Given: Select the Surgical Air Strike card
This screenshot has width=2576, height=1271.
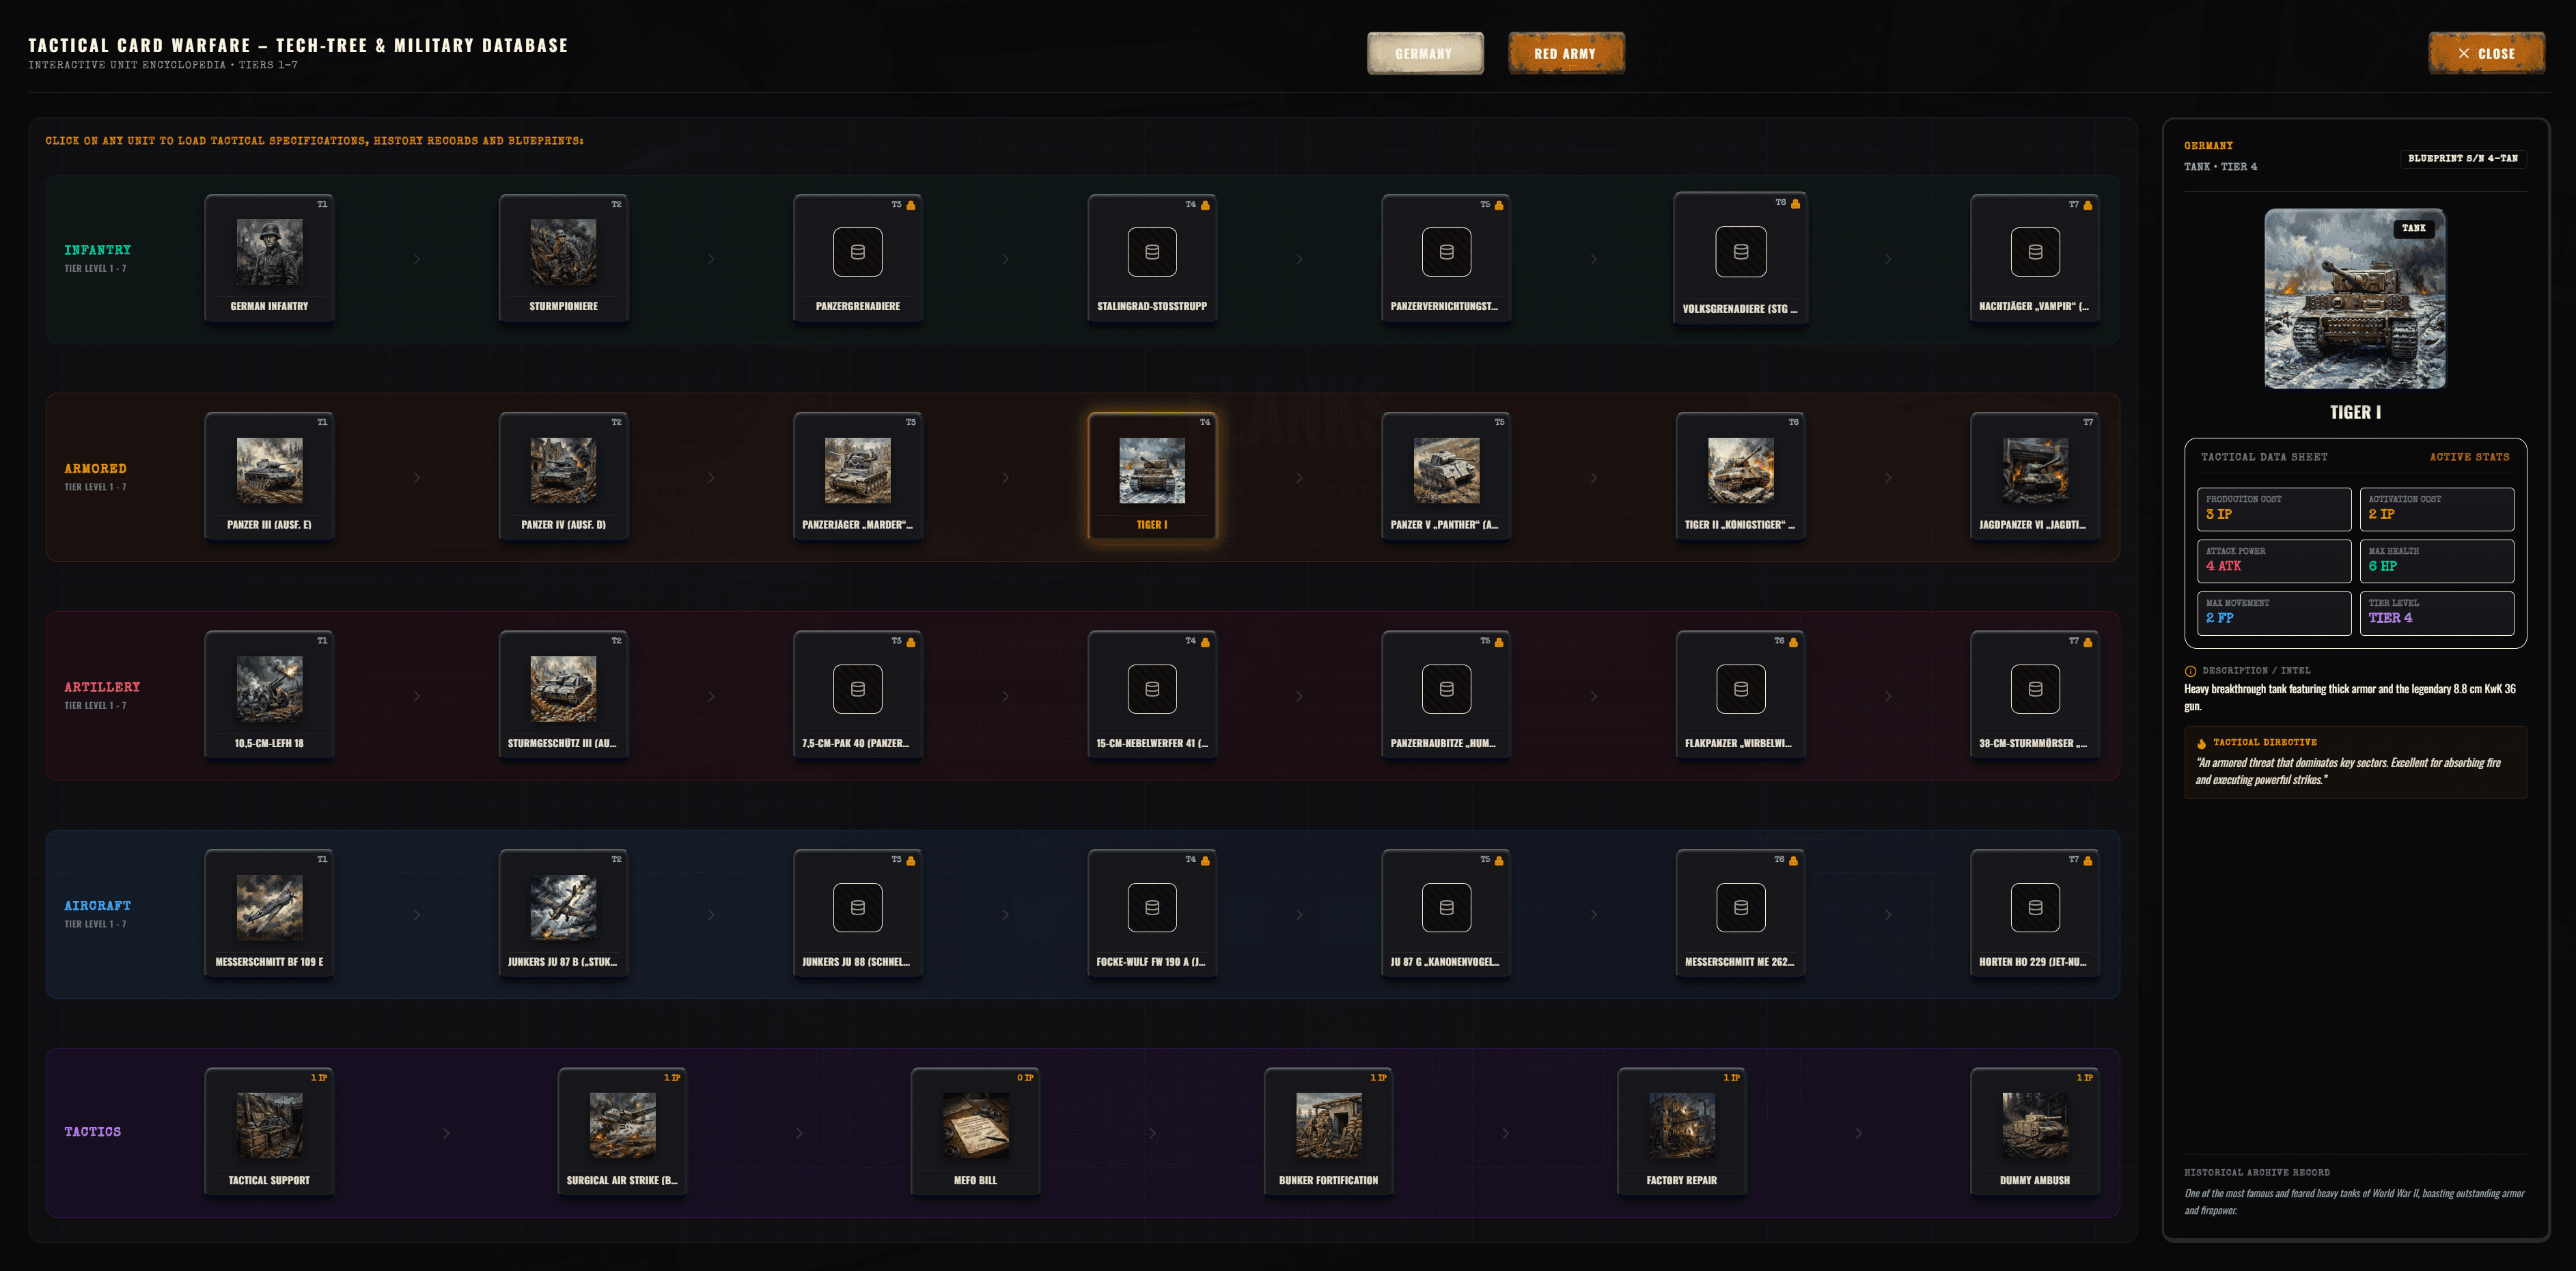Looking at the screenshot, I should pos(622,1132).
